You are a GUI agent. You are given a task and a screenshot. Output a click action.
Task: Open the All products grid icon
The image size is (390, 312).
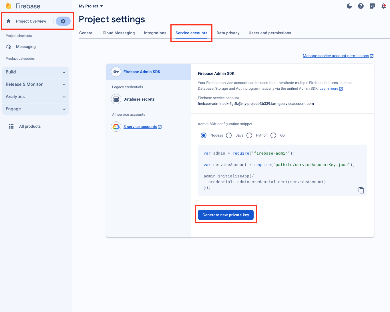11,126
